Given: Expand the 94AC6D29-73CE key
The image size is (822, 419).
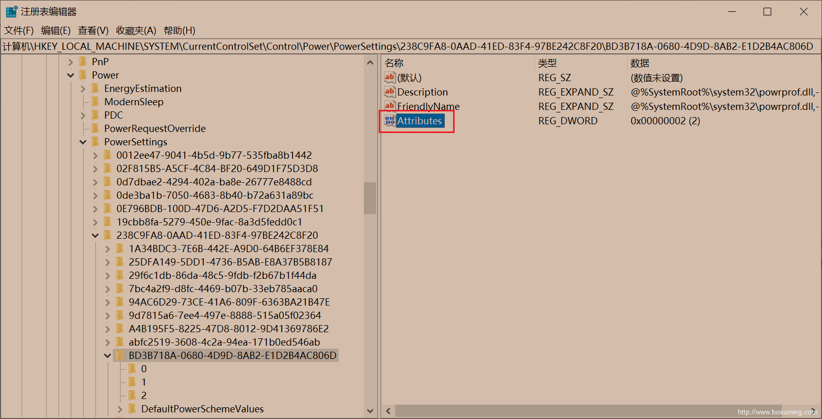Looking at the screenshot, I should [108, 302].
